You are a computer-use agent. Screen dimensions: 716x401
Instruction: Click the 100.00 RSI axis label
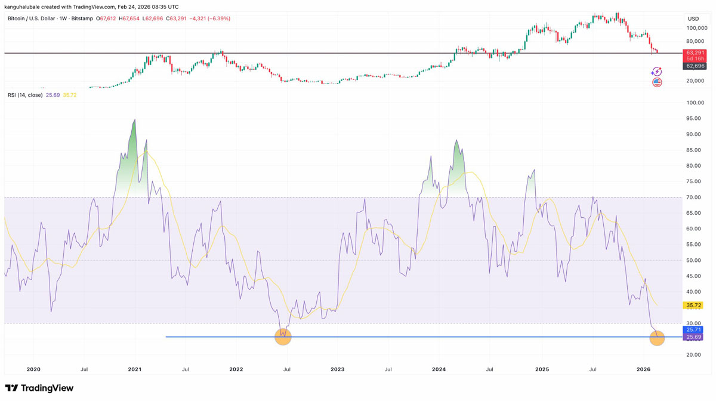[x=695, y=103]
